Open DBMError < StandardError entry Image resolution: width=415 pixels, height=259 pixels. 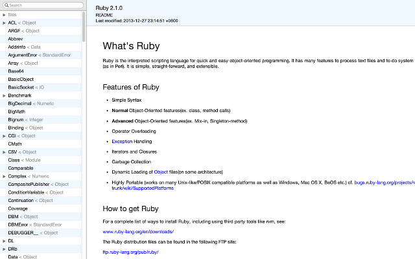pyautogui.click(x=40, y=225)
